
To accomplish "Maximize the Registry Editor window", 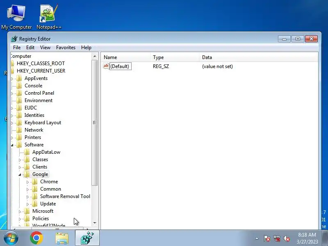I will 298,39.
